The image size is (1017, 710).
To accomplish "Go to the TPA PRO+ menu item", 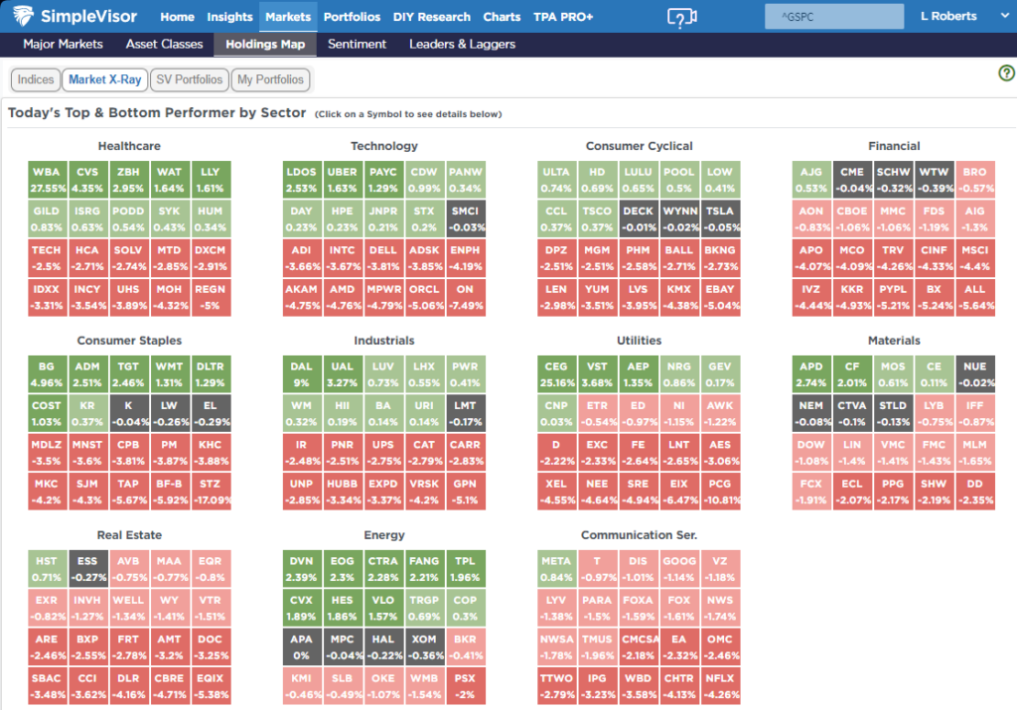I will pyautogui.click(x=565, y=17).
